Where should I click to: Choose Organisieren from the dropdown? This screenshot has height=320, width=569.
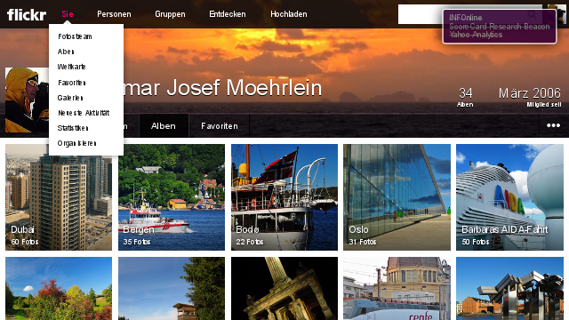[x=77, y=143]
